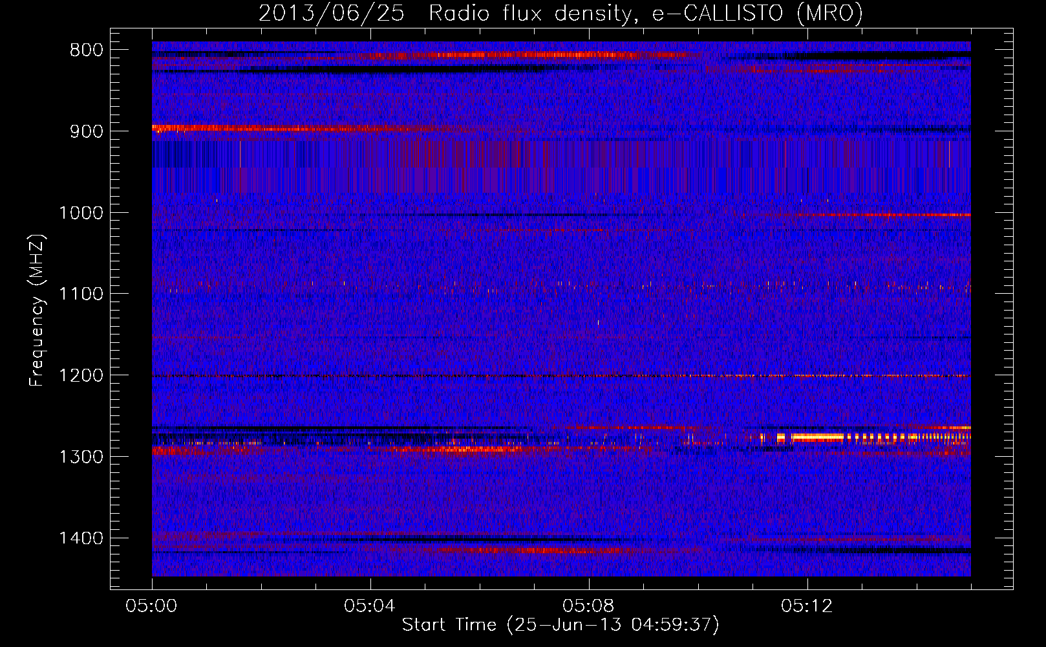Click the bright yellow burst near 1280 MHz
This screenshot has height=647, width=1046.
818,437
